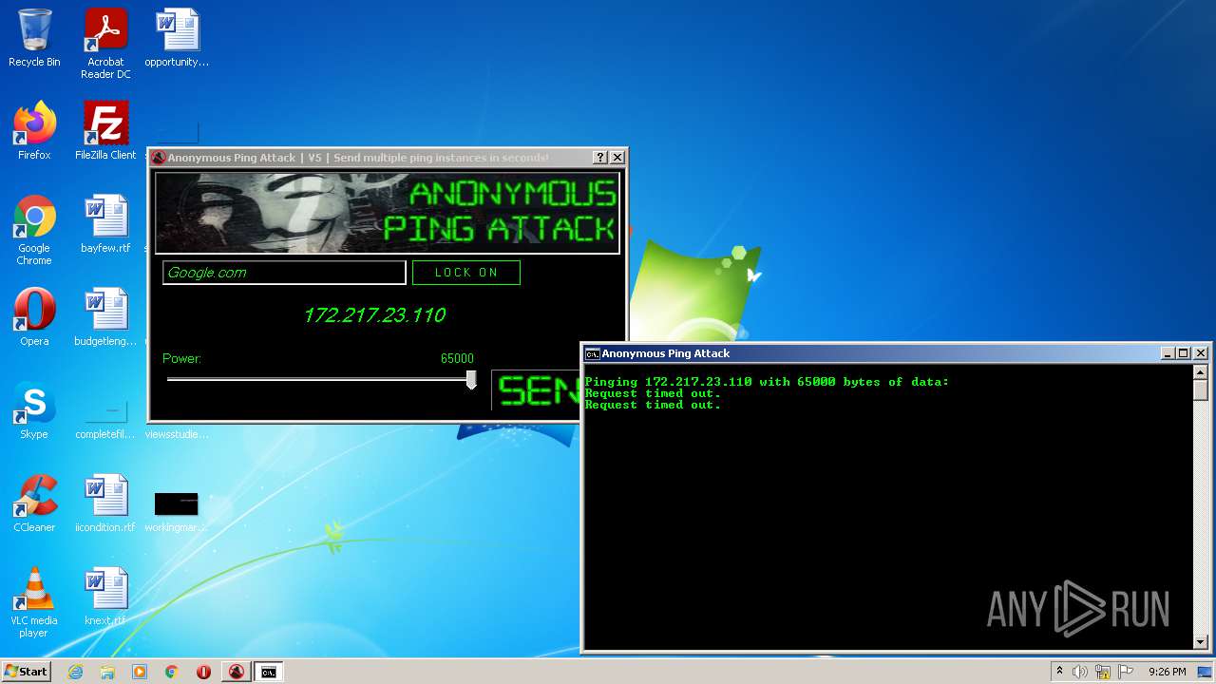The image size is (1216, 684).
Task: Click the Google.com target input field
Action: tap(284, 273)
